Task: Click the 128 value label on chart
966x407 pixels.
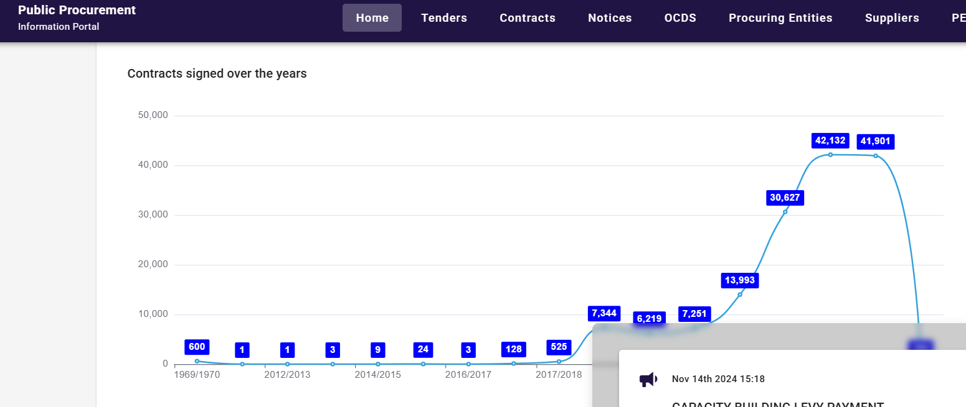Action: pos(514,349)
